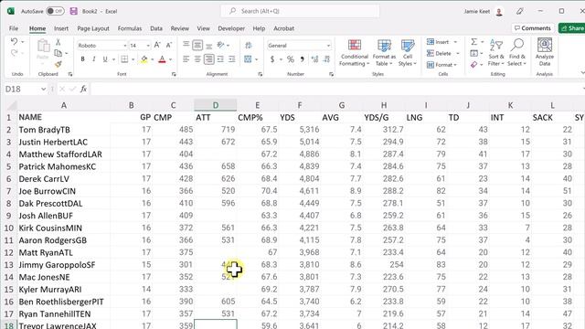This screenshot has height=329, width=585.
Task: Click the green Share button
Action: 572,28
